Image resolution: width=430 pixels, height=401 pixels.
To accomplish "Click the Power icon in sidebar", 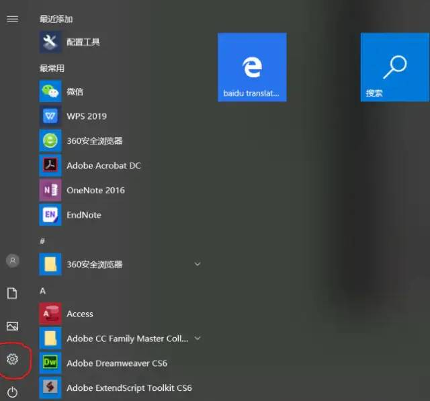I will (x=12, y=392).
